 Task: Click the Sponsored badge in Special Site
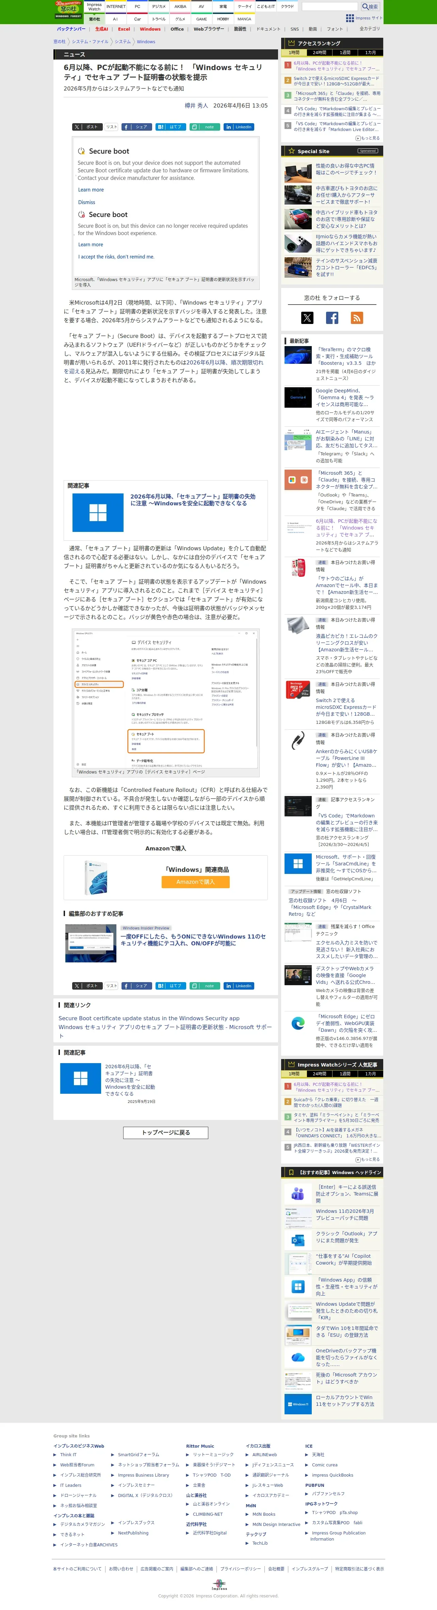pyautogui.click(x=368, y=151)
